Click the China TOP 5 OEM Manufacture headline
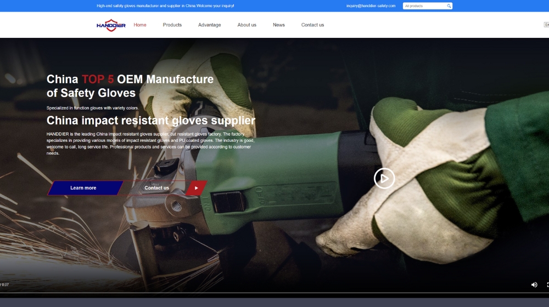549x307 pixels. coord(130,86)
